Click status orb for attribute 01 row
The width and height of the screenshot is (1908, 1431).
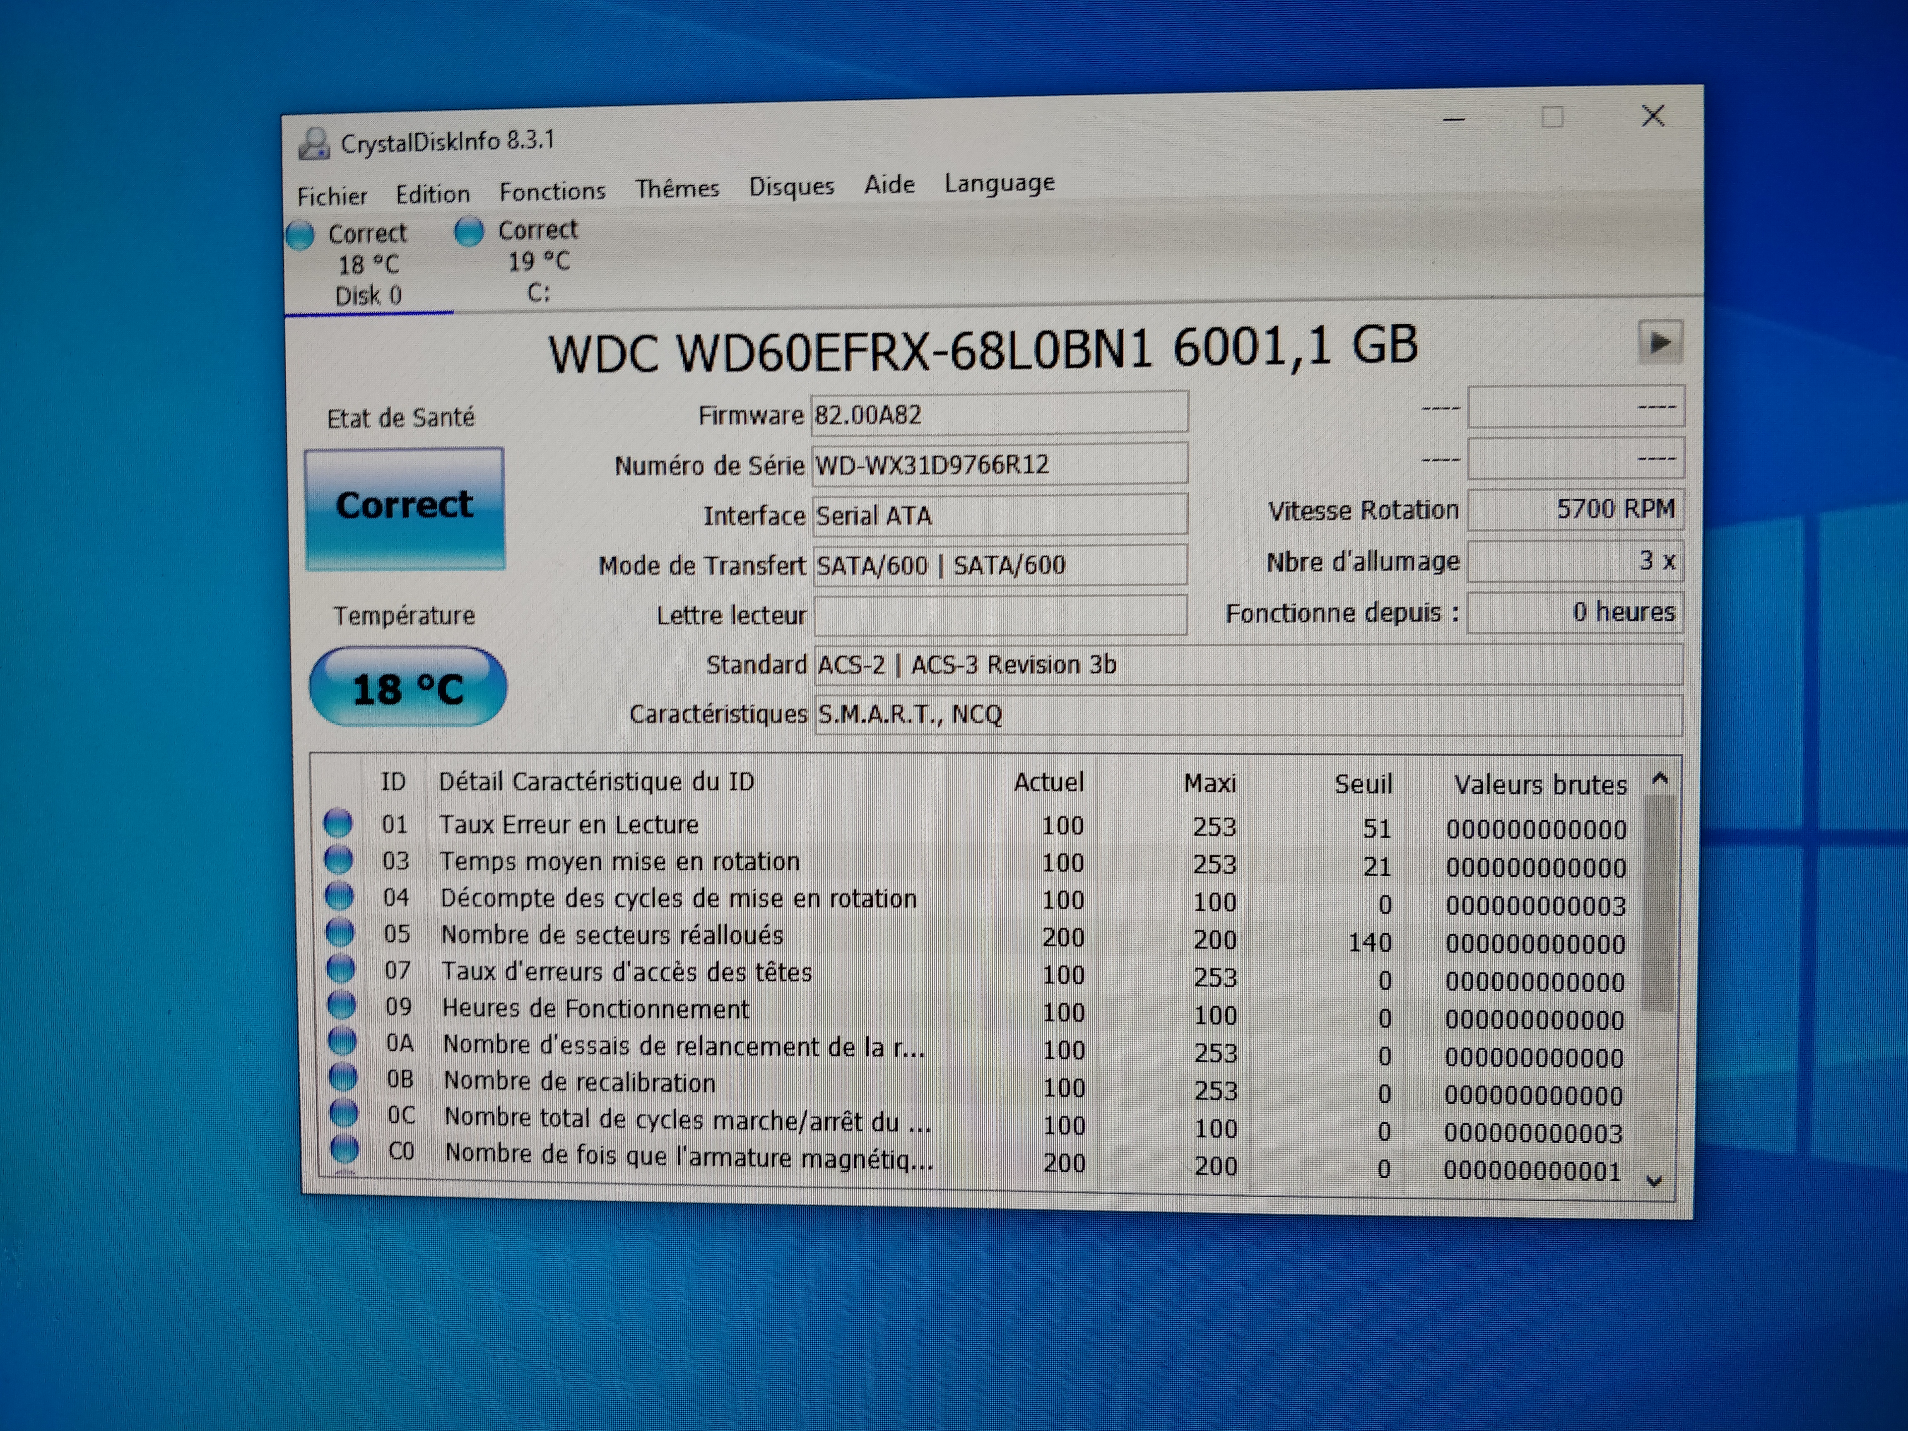(x=337, y=823)
